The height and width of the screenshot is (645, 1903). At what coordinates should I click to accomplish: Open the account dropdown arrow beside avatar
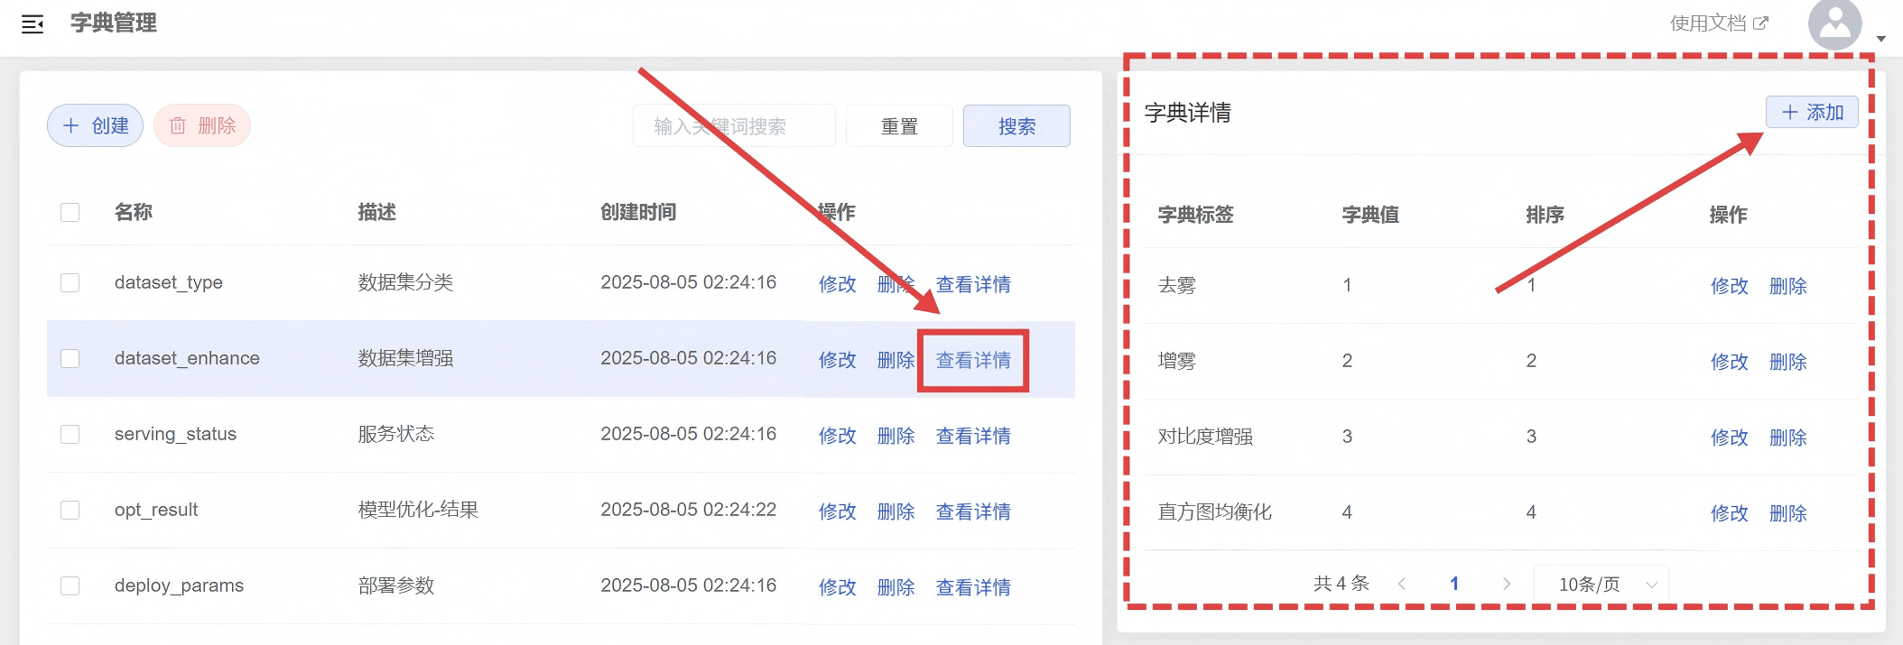pyautogui.click(x=1880, y=39)
